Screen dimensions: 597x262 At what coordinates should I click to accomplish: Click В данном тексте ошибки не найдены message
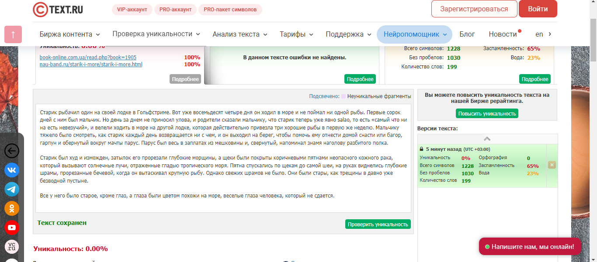coord(295,57)
